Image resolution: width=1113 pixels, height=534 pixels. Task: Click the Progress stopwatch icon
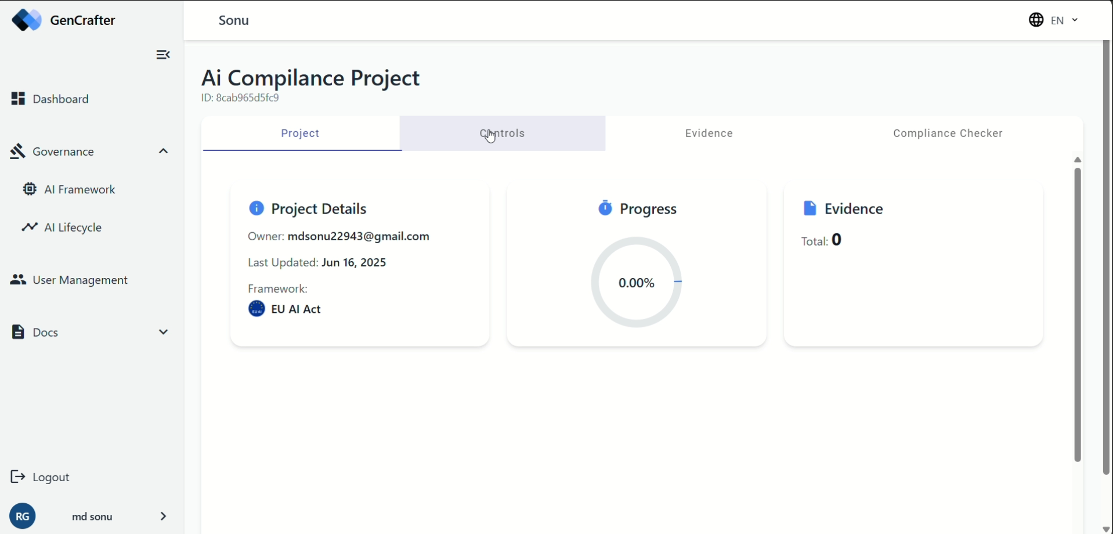coord(605,208)
